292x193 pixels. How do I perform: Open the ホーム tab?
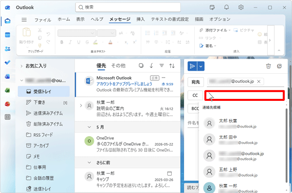tap(64, 19)
